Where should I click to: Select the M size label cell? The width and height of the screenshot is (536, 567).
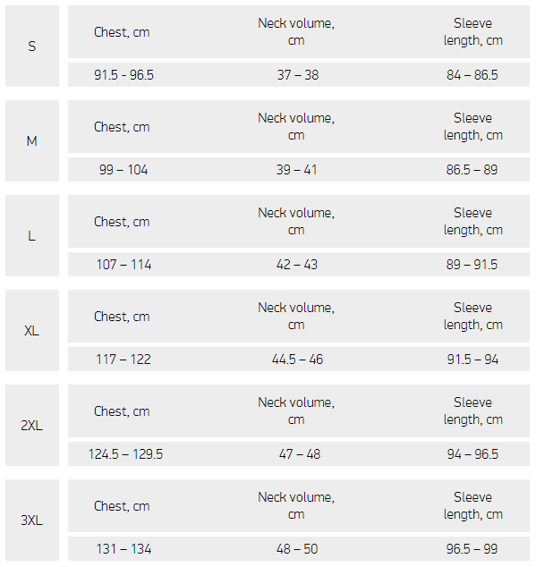32,140
